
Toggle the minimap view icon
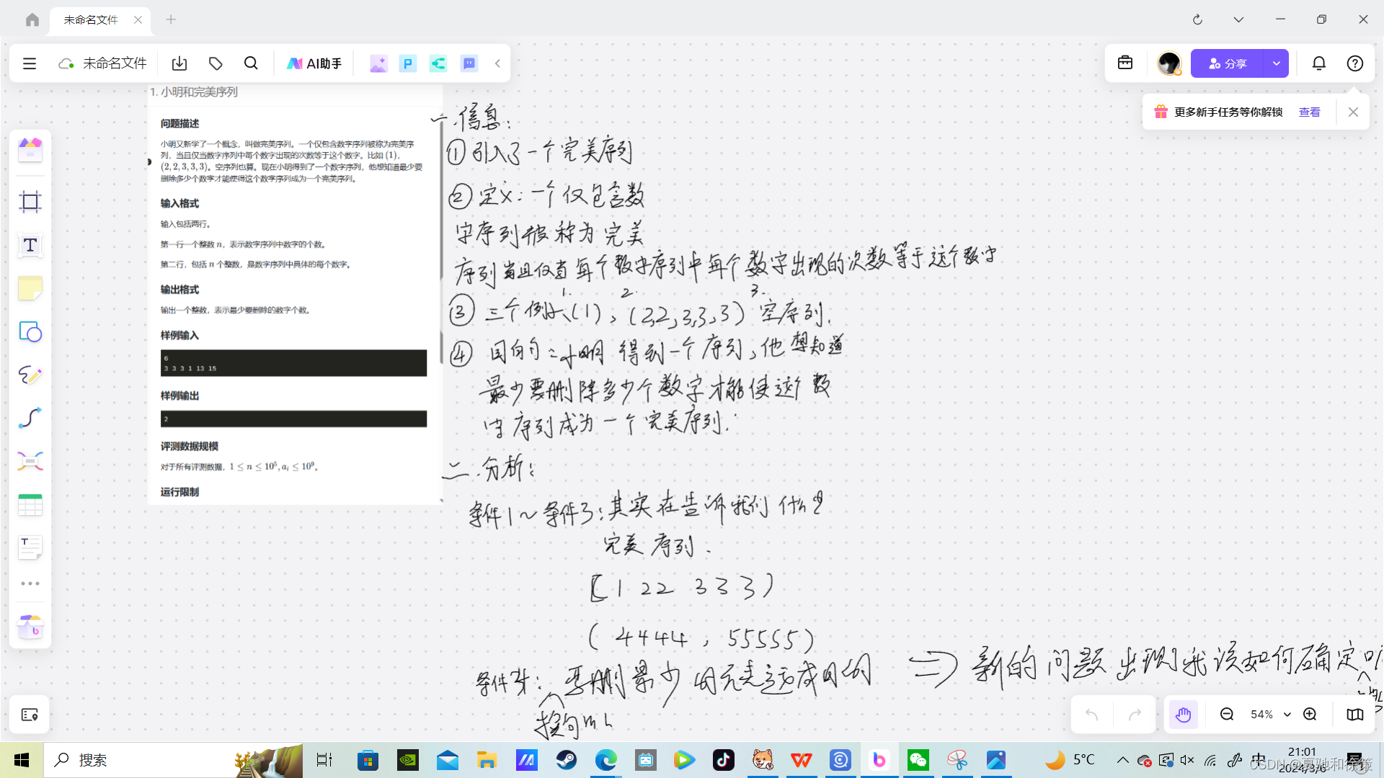(x=1354, y=715)
